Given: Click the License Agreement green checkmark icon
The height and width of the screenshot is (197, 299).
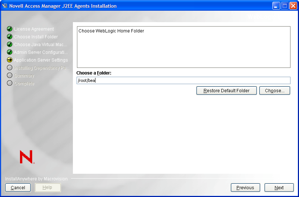Looking at the screenshot, I should coord(10,29).
